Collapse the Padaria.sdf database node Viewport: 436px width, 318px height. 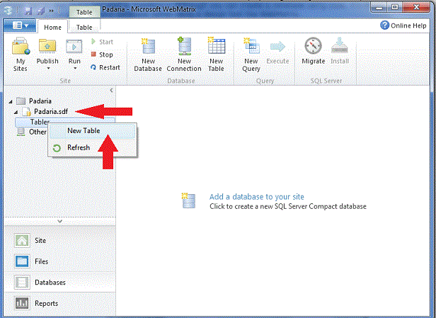16,112
